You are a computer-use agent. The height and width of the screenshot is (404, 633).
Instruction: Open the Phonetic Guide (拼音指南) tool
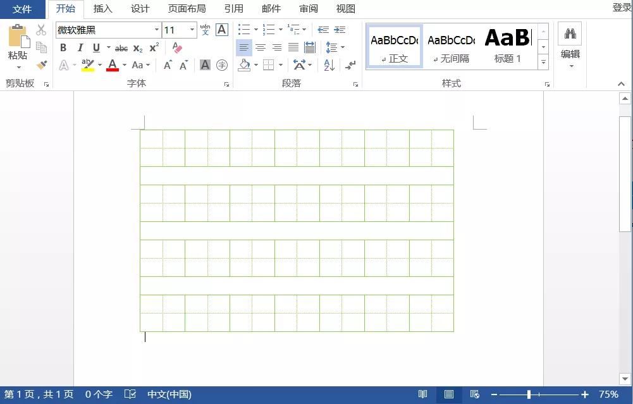pos(204,30)
